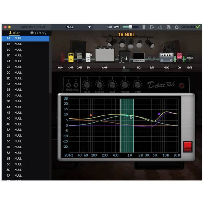
Task: Switch to the User presets tab
Action: [14, 33]
